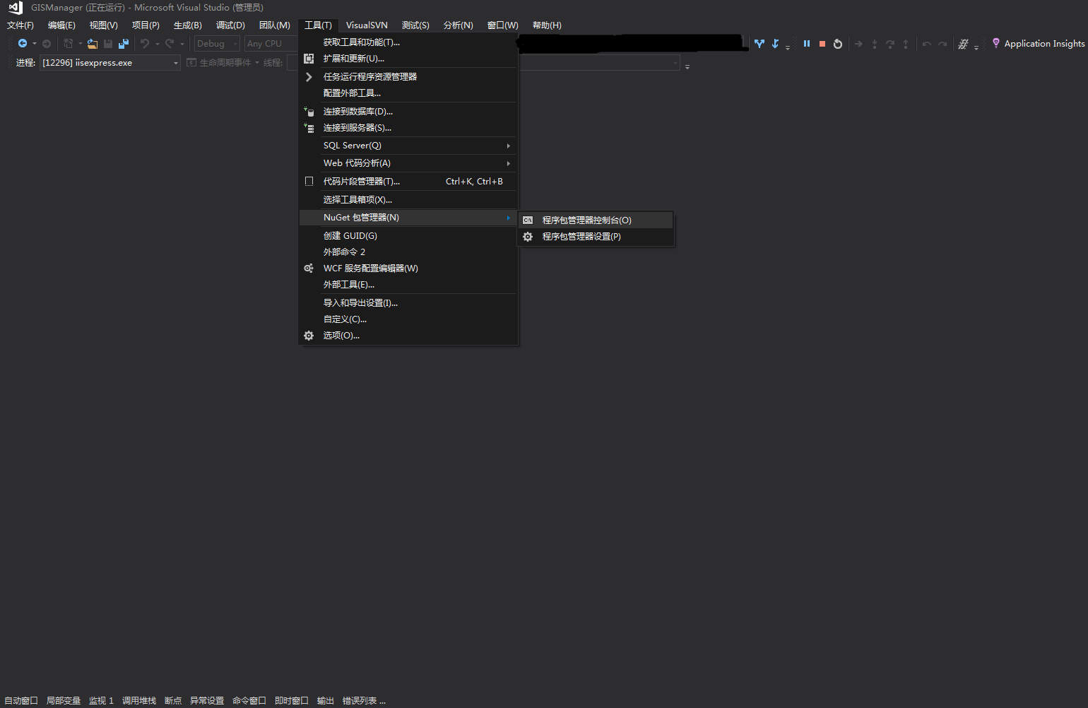
Task: Switch to the 调用堆栈 bottom tab
Action: tap(139, 701)
